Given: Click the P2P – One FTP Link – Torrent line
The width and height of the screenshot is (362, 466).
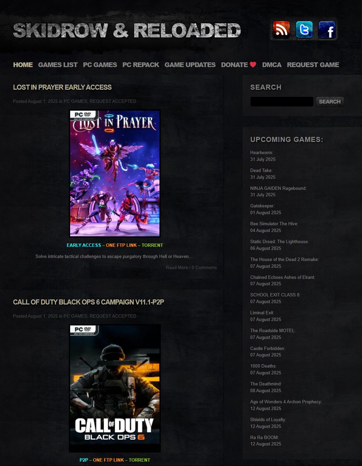Looking at the screenshot, I should (115, 460).
